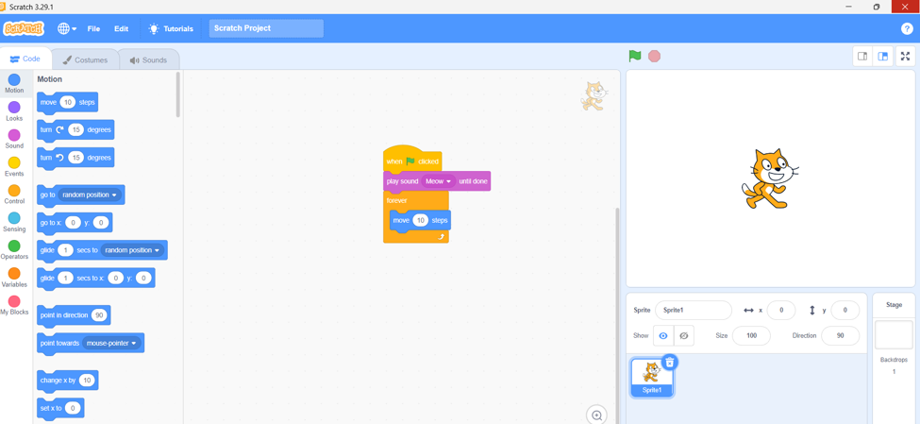The width and height of the screenshot is (920, 424).
Task: Open the go to random position dropdown
Action: (x=91, y=195)
